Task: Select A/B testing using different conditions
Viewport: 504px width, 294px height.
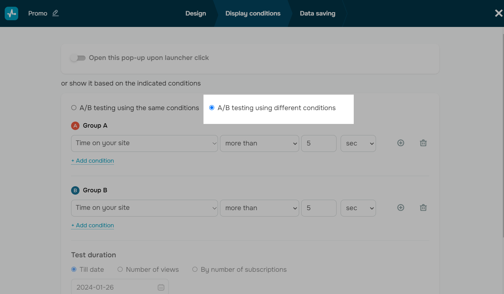Action: coord(212,108)
